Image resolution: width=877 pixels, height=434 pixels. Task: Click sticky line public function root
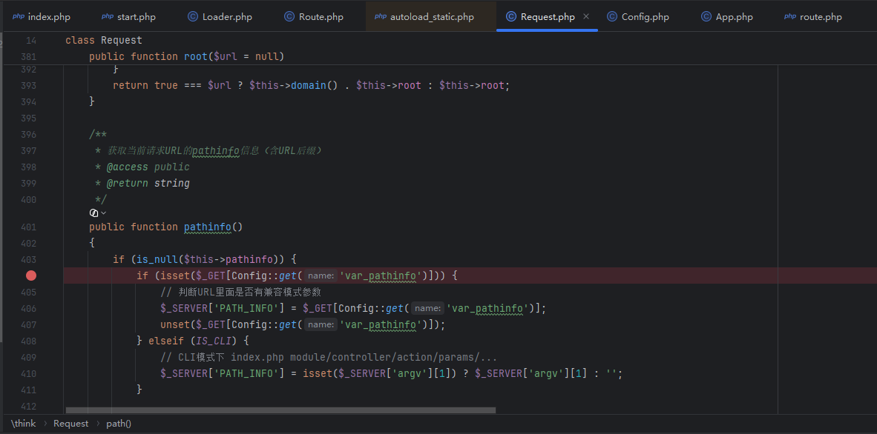[187, 56]
